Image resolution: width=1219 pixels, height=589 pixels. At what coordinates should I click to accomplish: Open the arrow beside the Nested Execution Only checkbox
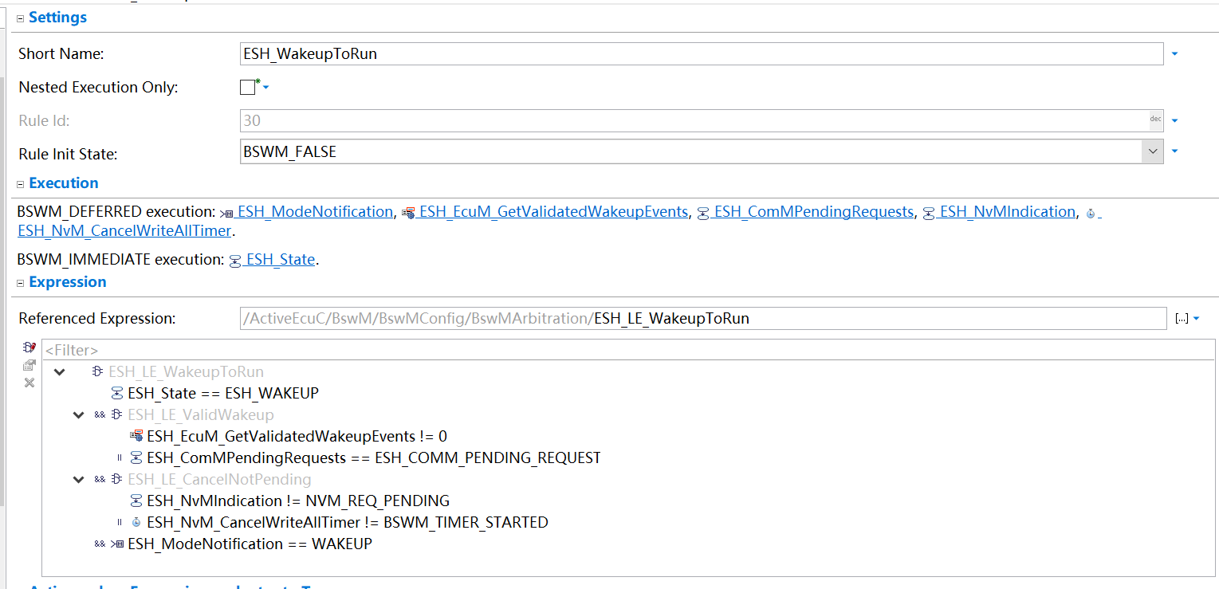[x=265, y=88]
